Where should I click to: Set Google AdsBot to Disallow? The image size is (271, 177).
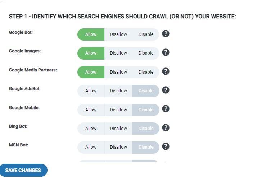tap(118, 91)
